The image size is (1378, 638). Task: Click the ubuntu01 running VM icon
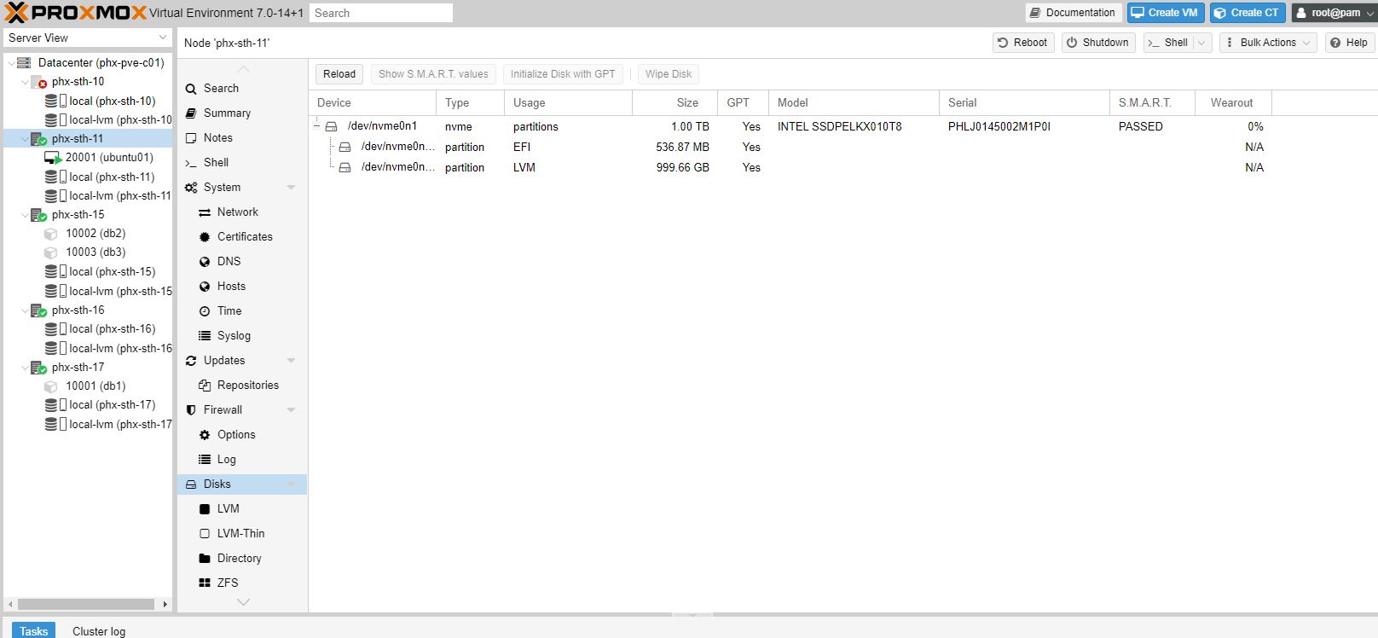[52, 158]
